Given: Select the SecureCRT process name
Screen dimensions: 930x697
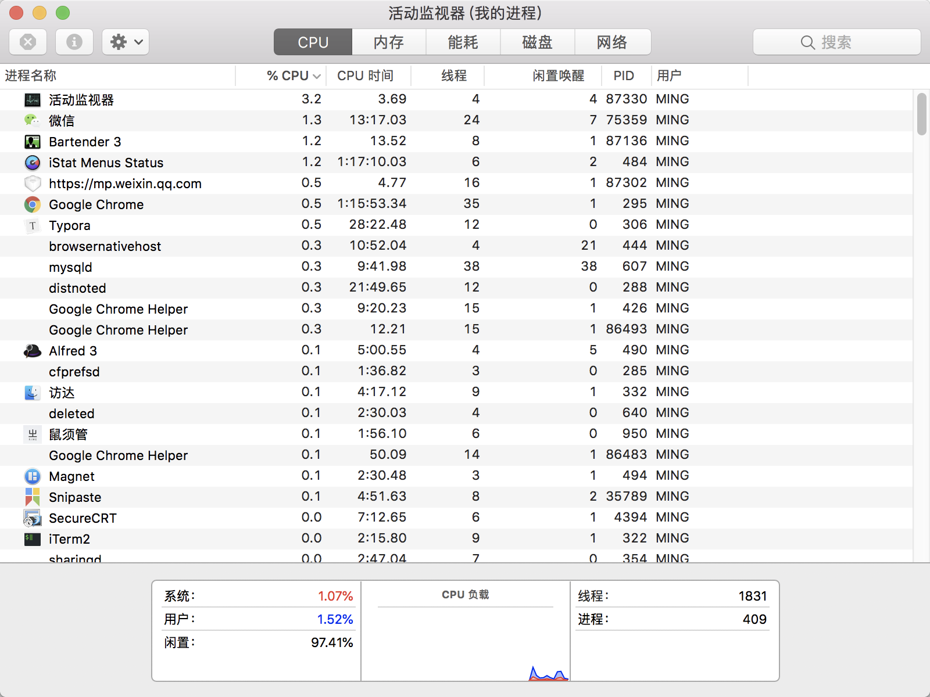Looking at the screenshot, I should (x=83, y=518).
